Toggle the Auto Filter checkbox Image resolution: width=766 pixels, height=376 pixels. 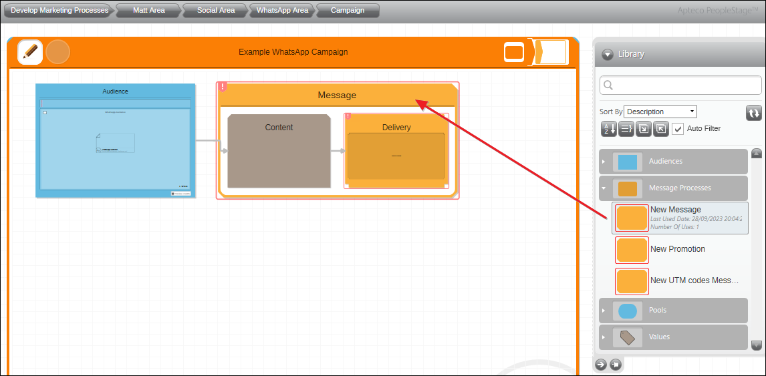678,129
